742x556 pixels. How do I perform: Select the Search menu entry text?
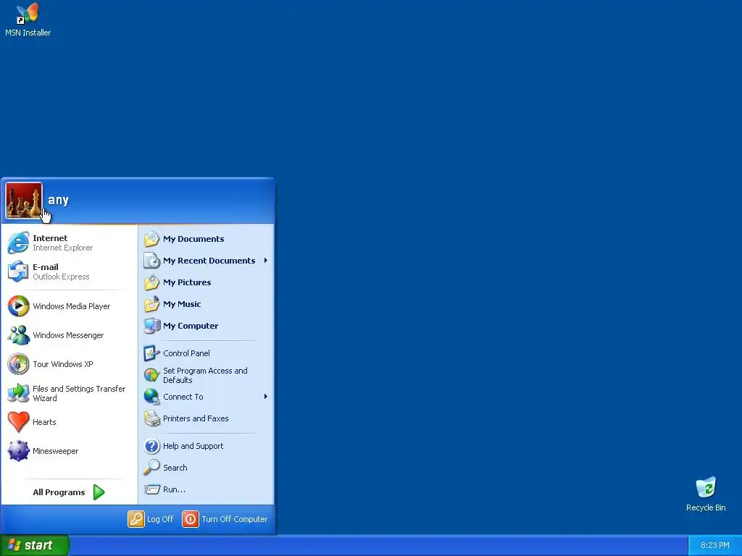pyautogui.click(x=175, y=468)
